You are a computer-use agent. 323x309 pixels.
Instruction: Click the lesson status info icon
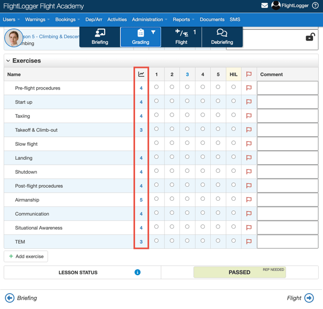coord(137,272)
